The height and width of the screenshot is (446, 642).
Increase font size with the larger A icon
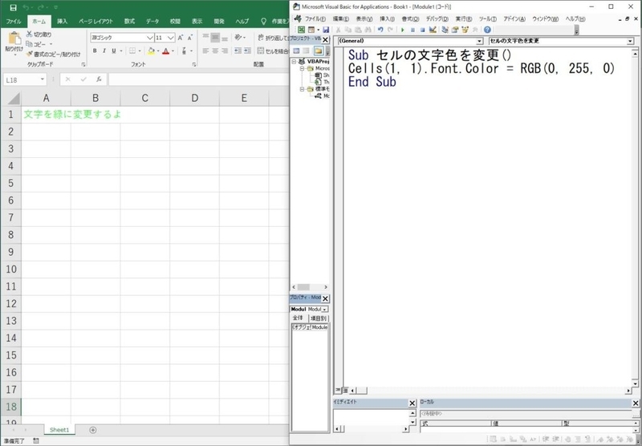pos(181,38)
